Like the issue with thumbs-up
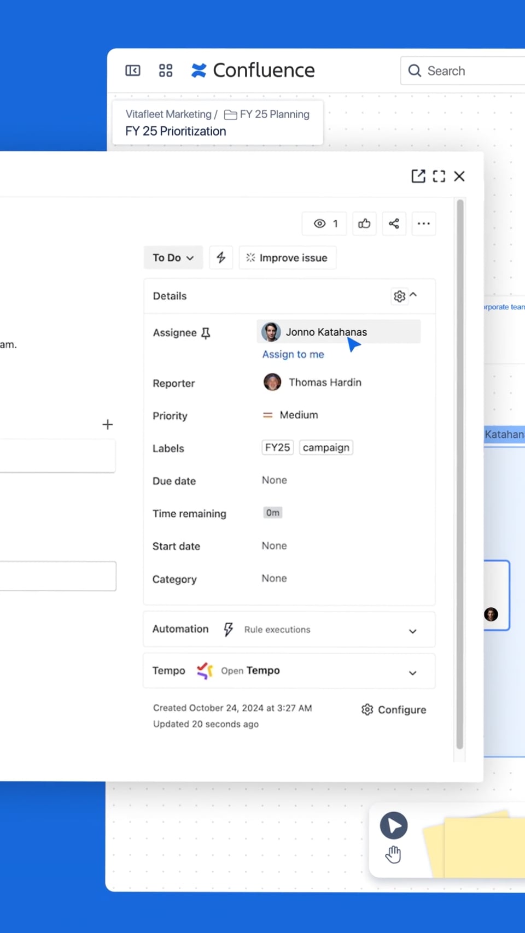Screen dimensions: 525x933 (364, 224)
